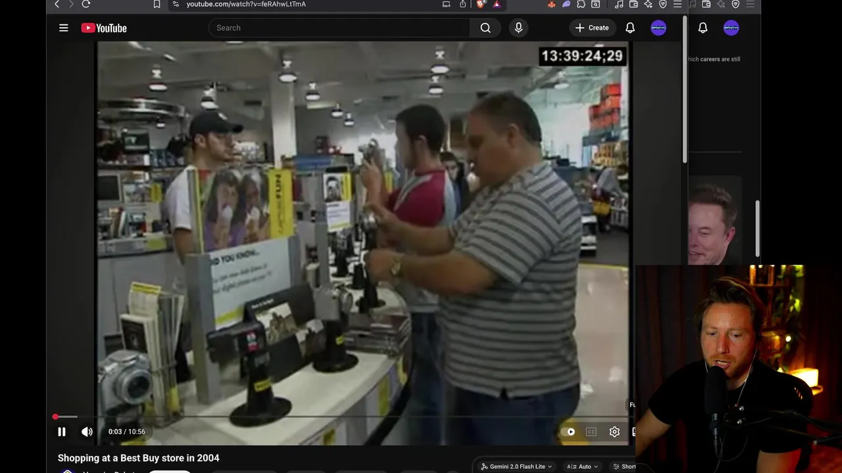Click the share icon in address bar
Screen dimensions: 842x473
462,4
